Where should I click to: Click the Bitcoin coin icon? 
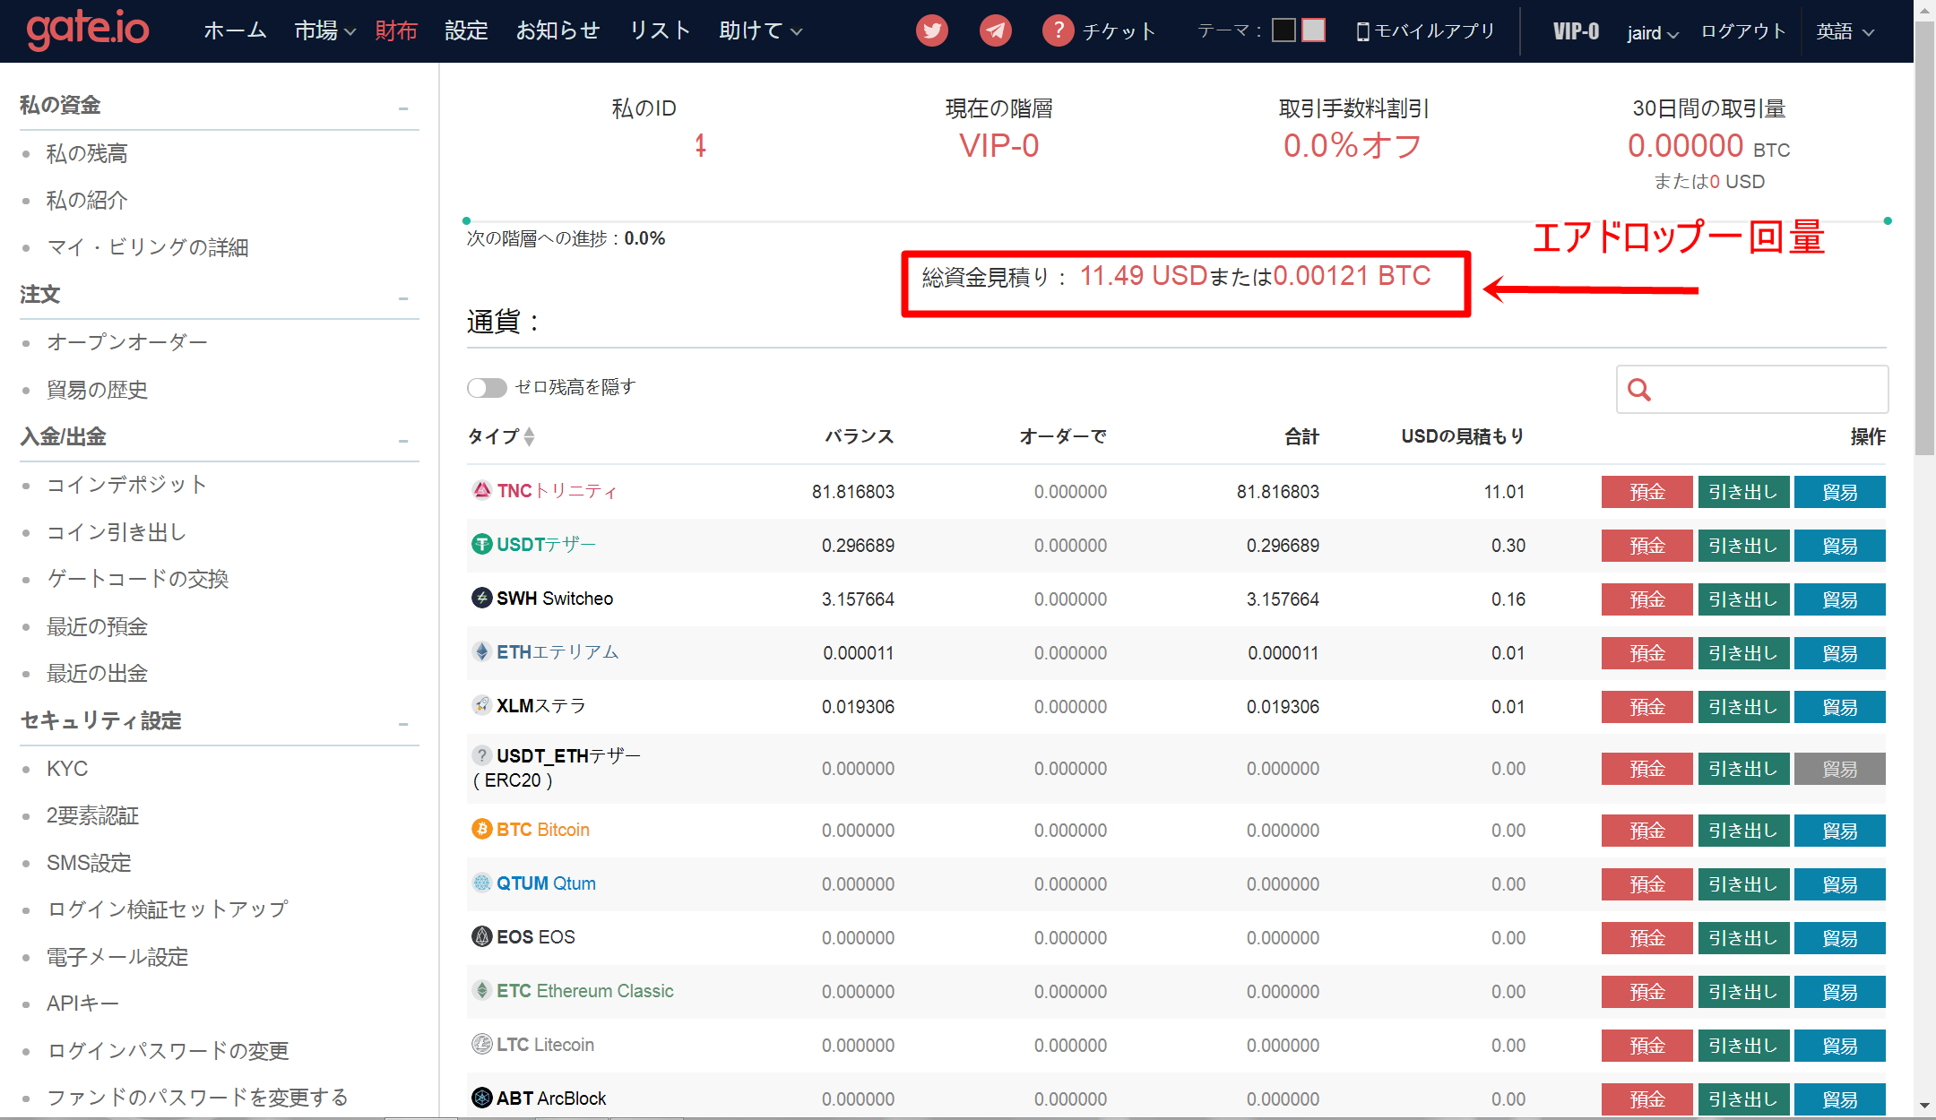481,830
